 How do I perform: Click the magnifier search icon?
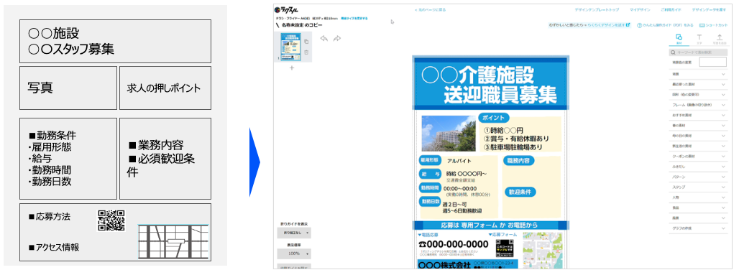pos(674,52)
